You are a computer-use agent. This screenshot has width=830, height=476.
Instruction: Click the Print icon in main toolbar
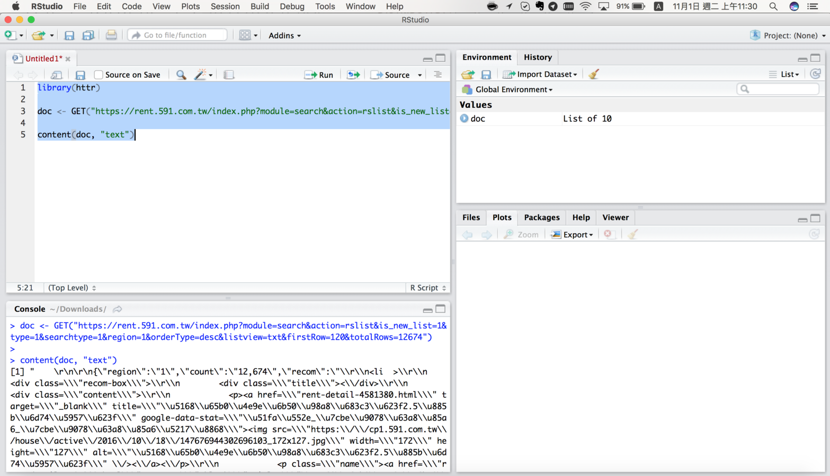coord(111,35)
